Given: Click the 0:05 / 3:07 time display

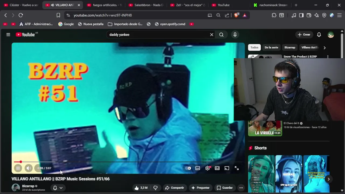Looking at the screenshot, I should [44, 168].
